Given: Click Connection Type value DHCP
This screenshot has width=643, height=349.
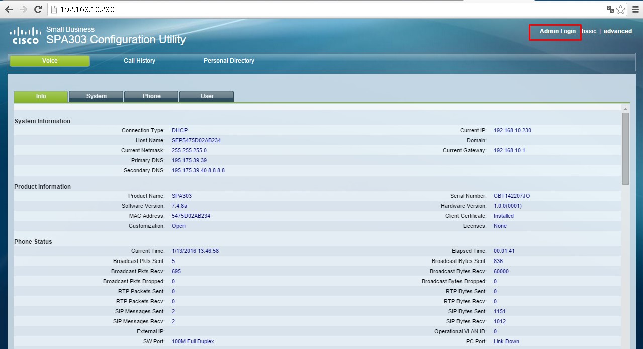Looking at the screenshot, I should click(179, 130).
